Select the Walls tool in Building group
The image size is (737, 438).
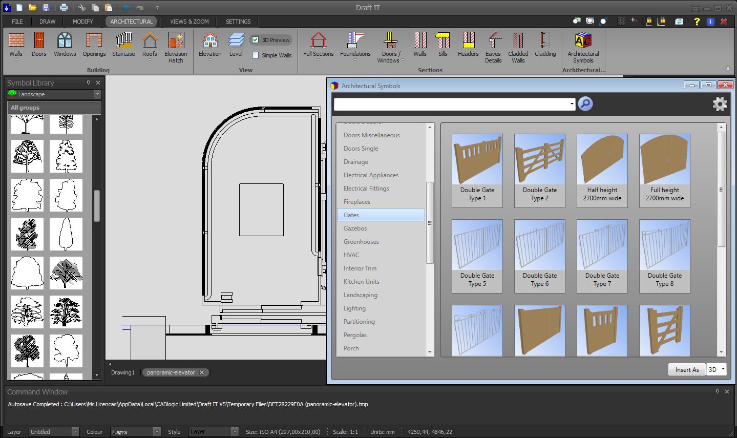coord(16,45)
